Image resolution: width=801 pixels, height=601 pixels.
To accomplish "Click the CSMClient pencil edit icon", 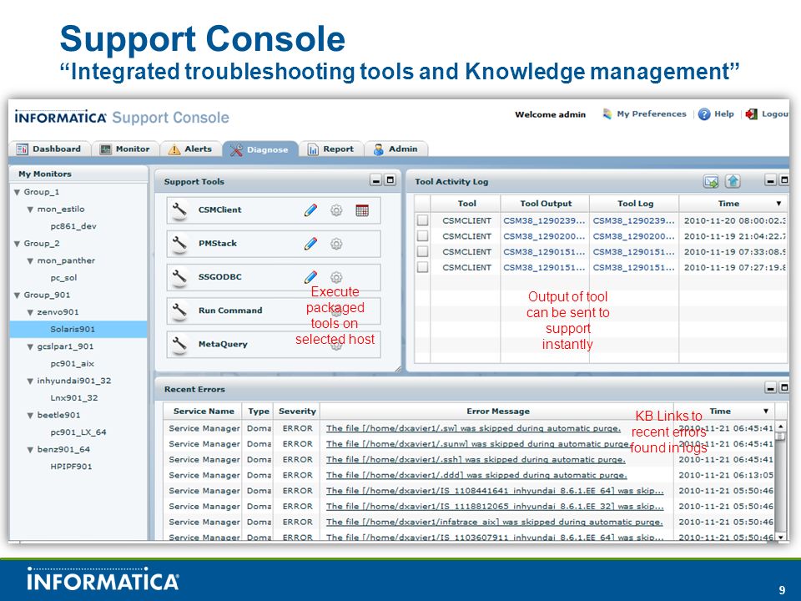I will click(x=310, y=210).
